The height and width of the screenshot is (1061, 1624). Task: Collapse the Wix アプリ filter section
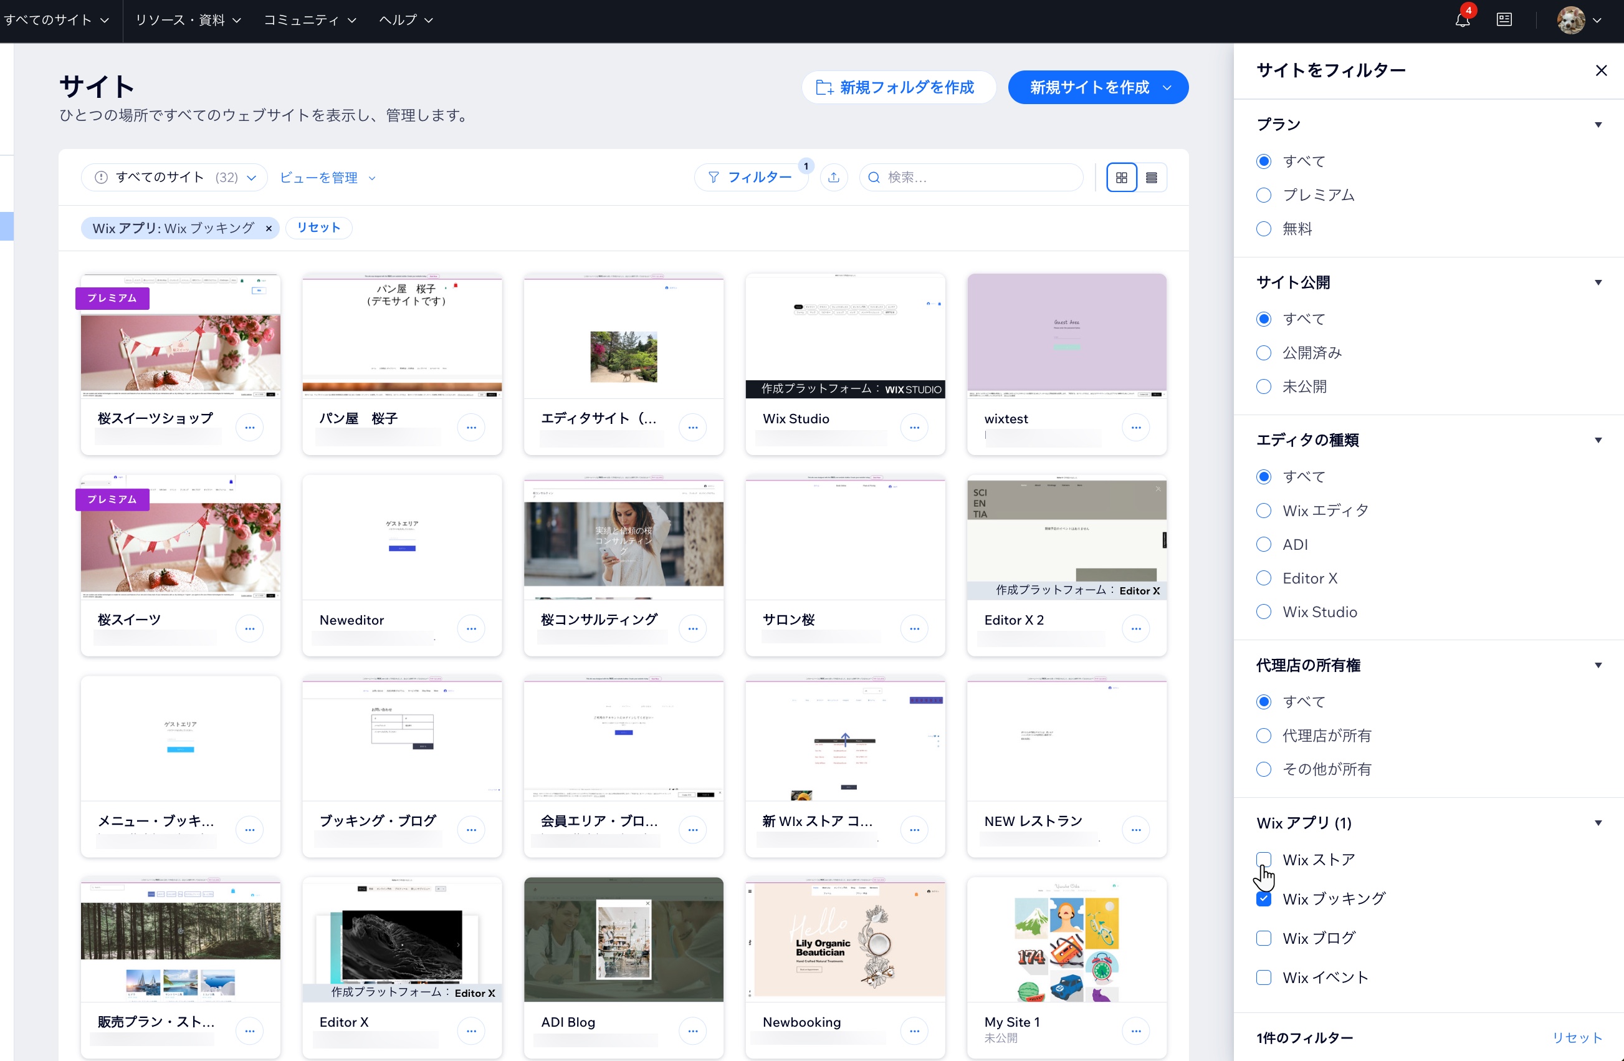pos(1598,823)
